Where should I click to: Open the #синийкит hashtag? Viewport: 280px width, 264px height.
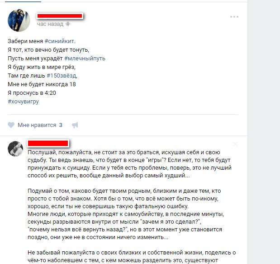(59, 41)
